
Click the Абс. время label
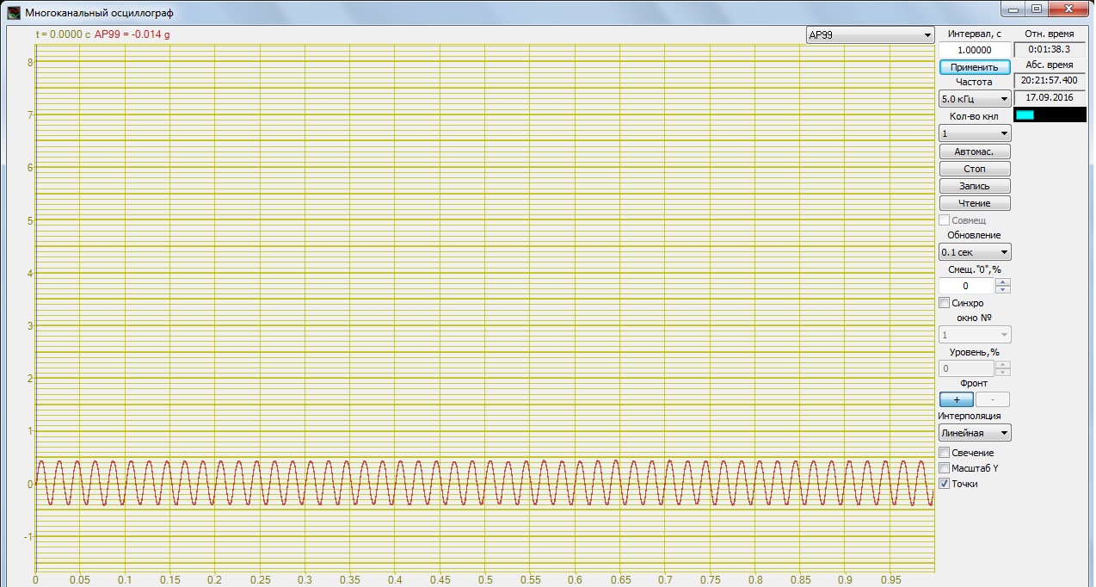tap(1049, 65)
